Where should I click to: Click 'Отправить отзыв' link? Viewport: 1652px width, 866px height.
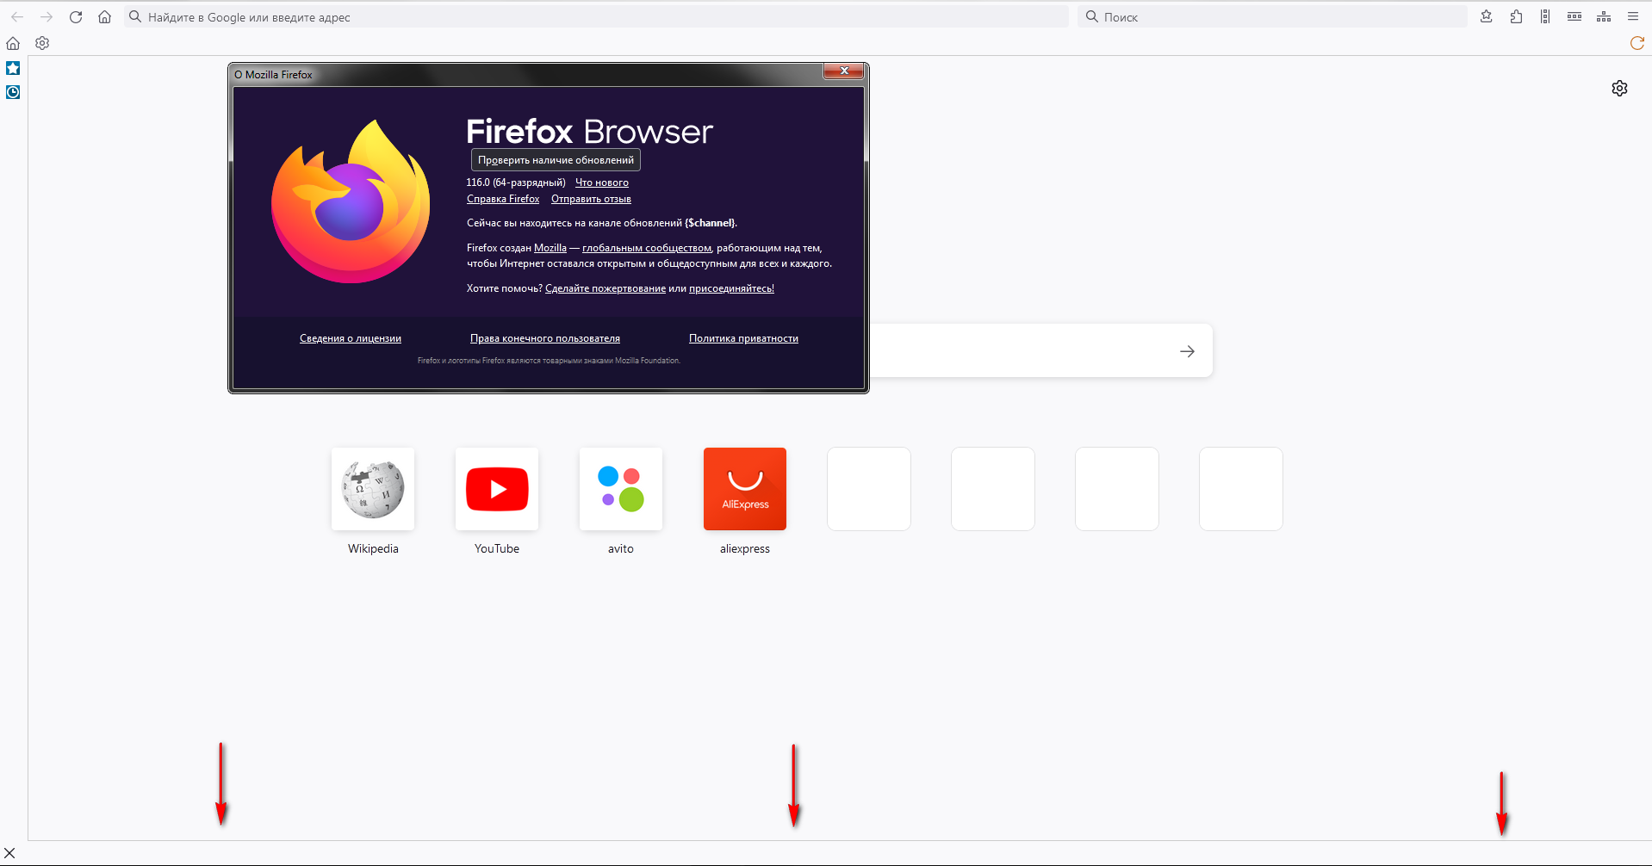[591, 199]
